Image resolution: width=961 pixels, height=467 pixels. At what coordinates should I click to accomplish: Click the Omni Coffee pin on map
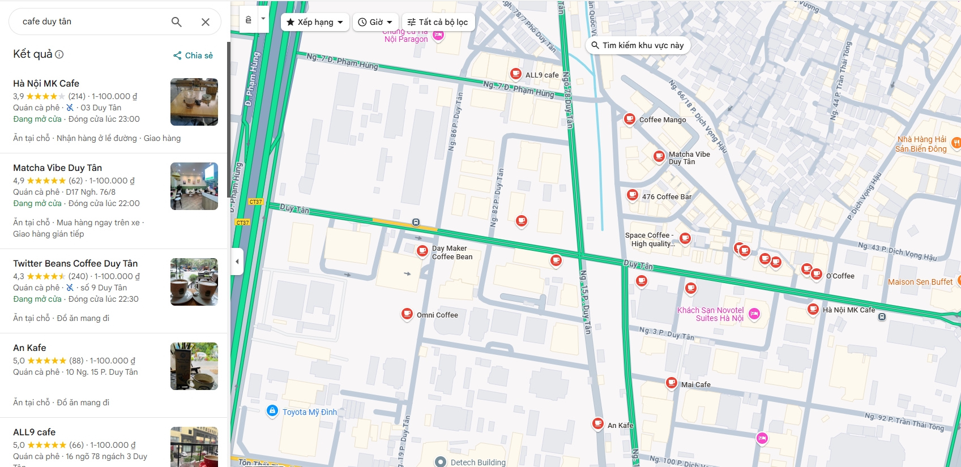point(407,314)
